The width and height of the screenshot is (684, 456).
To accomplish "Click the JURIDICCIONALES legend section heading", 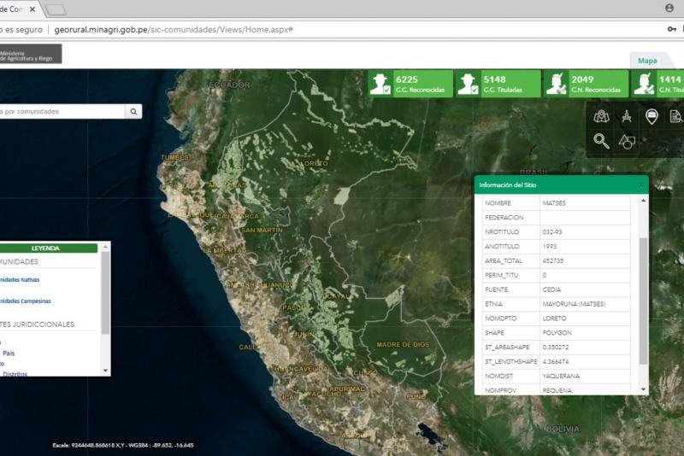I will 37,324.
